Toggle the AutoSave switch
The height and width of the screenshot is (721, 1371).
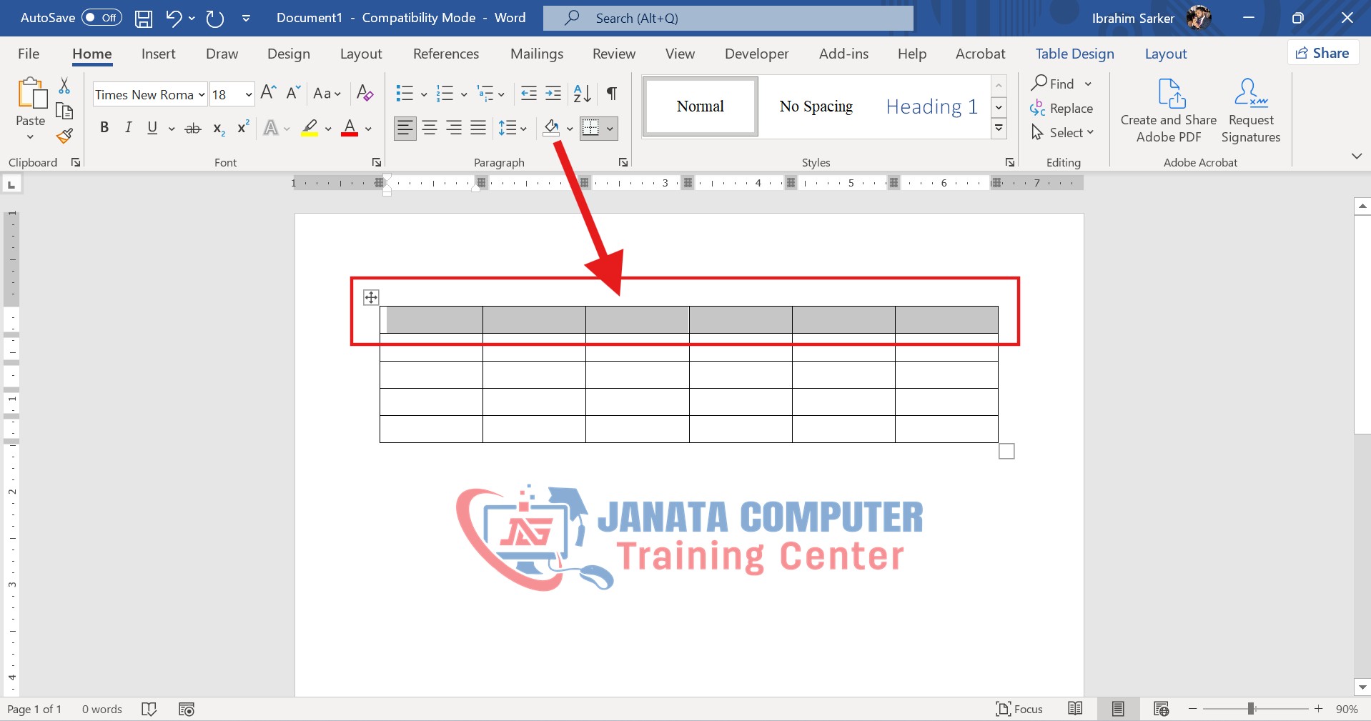[x=102, y=18]
